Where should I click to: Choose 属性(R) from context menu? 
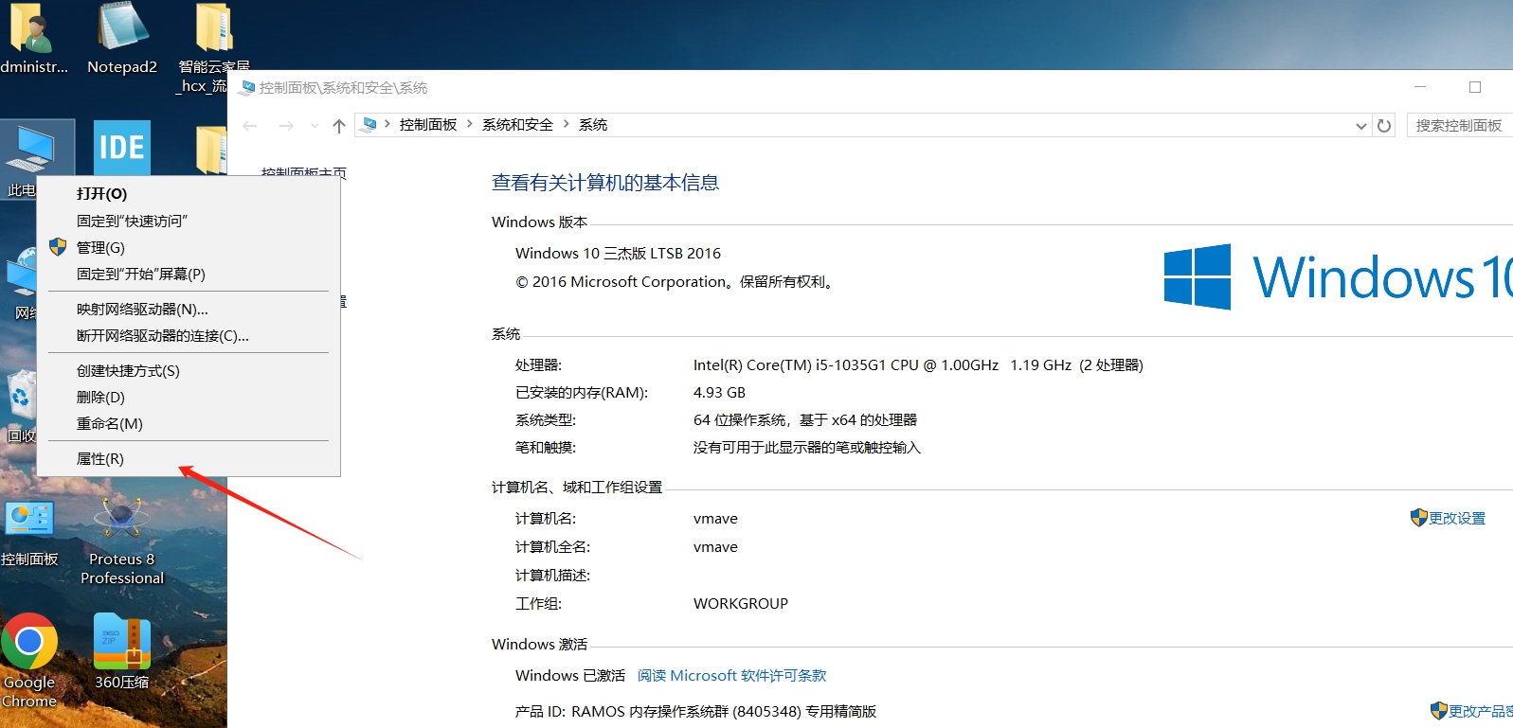click(189, 458)
